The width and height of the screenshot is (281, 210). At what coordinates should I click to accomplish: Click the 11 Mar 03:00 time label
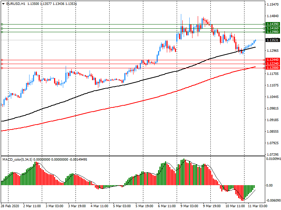[x=257, y=206]
